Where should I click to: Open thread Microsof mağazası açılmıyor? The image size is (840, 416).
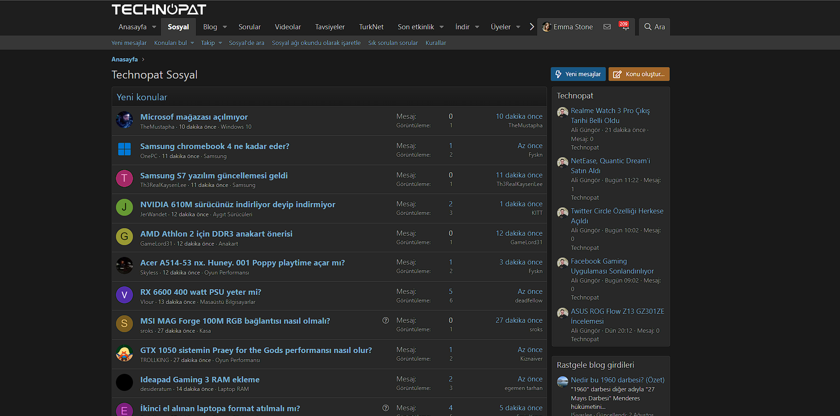[x=194, y=117]
